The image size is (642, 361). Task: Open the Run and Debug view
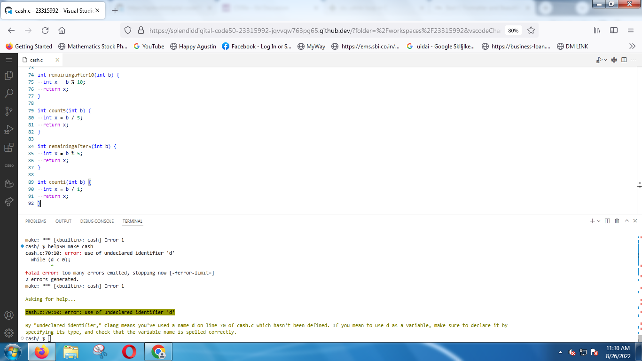point(8,130)
